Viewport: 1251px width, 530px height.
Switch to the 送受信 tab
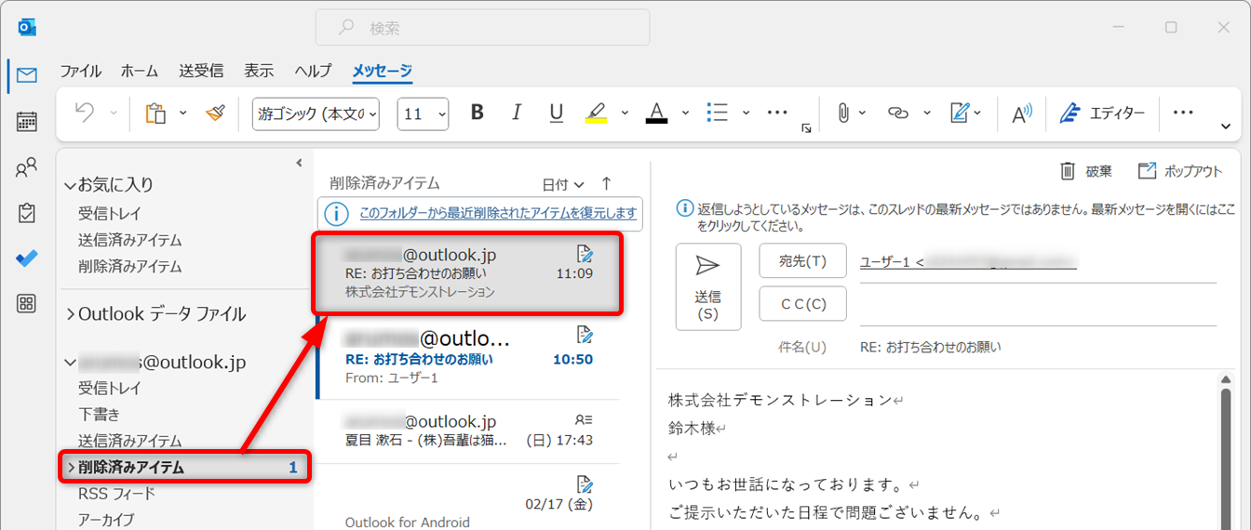[x=201, y=71]
